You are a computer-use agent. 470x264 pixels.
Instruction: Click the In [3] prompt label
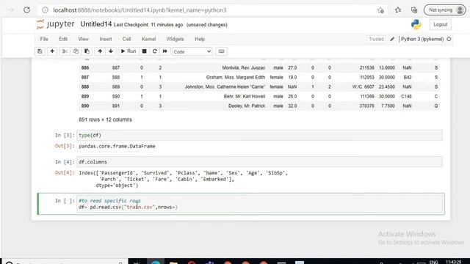tap(65, 135)
